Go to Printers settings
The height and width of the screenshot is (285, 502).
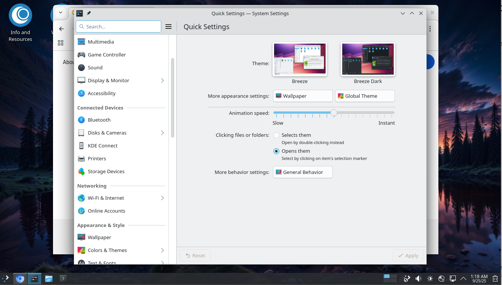pos(97,158)
